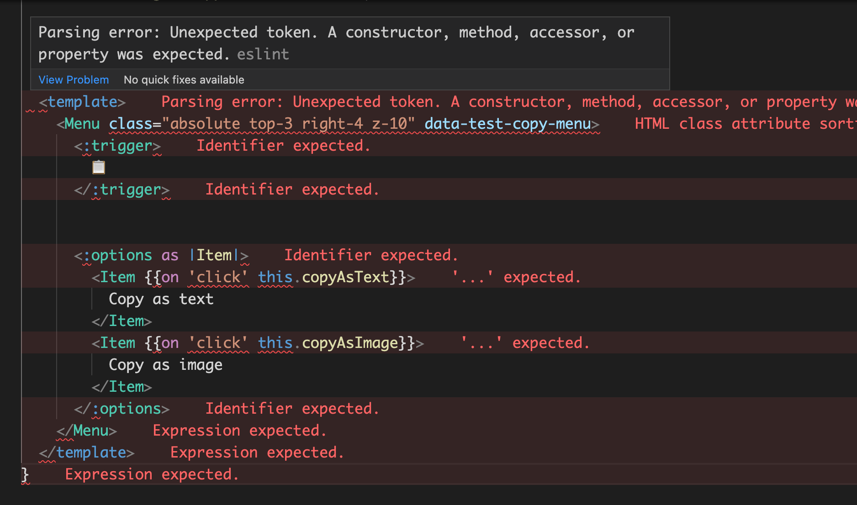Select the clipboard icon inside the trigger block
857x505 pixels.
click(99, 167)
